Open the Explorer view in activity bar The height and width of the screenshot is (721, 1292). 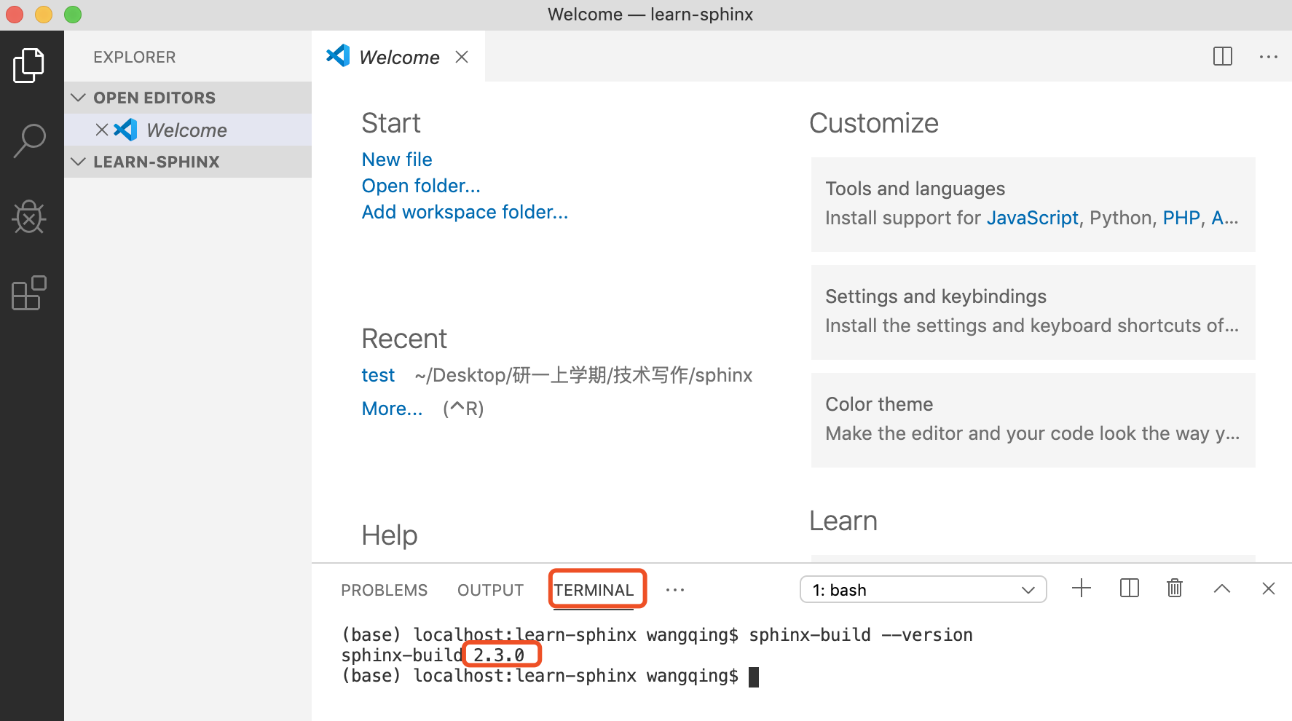[x=29, y=66]
